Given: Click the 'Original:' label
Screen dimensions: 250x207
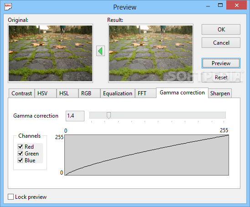Looking at the screenshot, I should point(18,20).
